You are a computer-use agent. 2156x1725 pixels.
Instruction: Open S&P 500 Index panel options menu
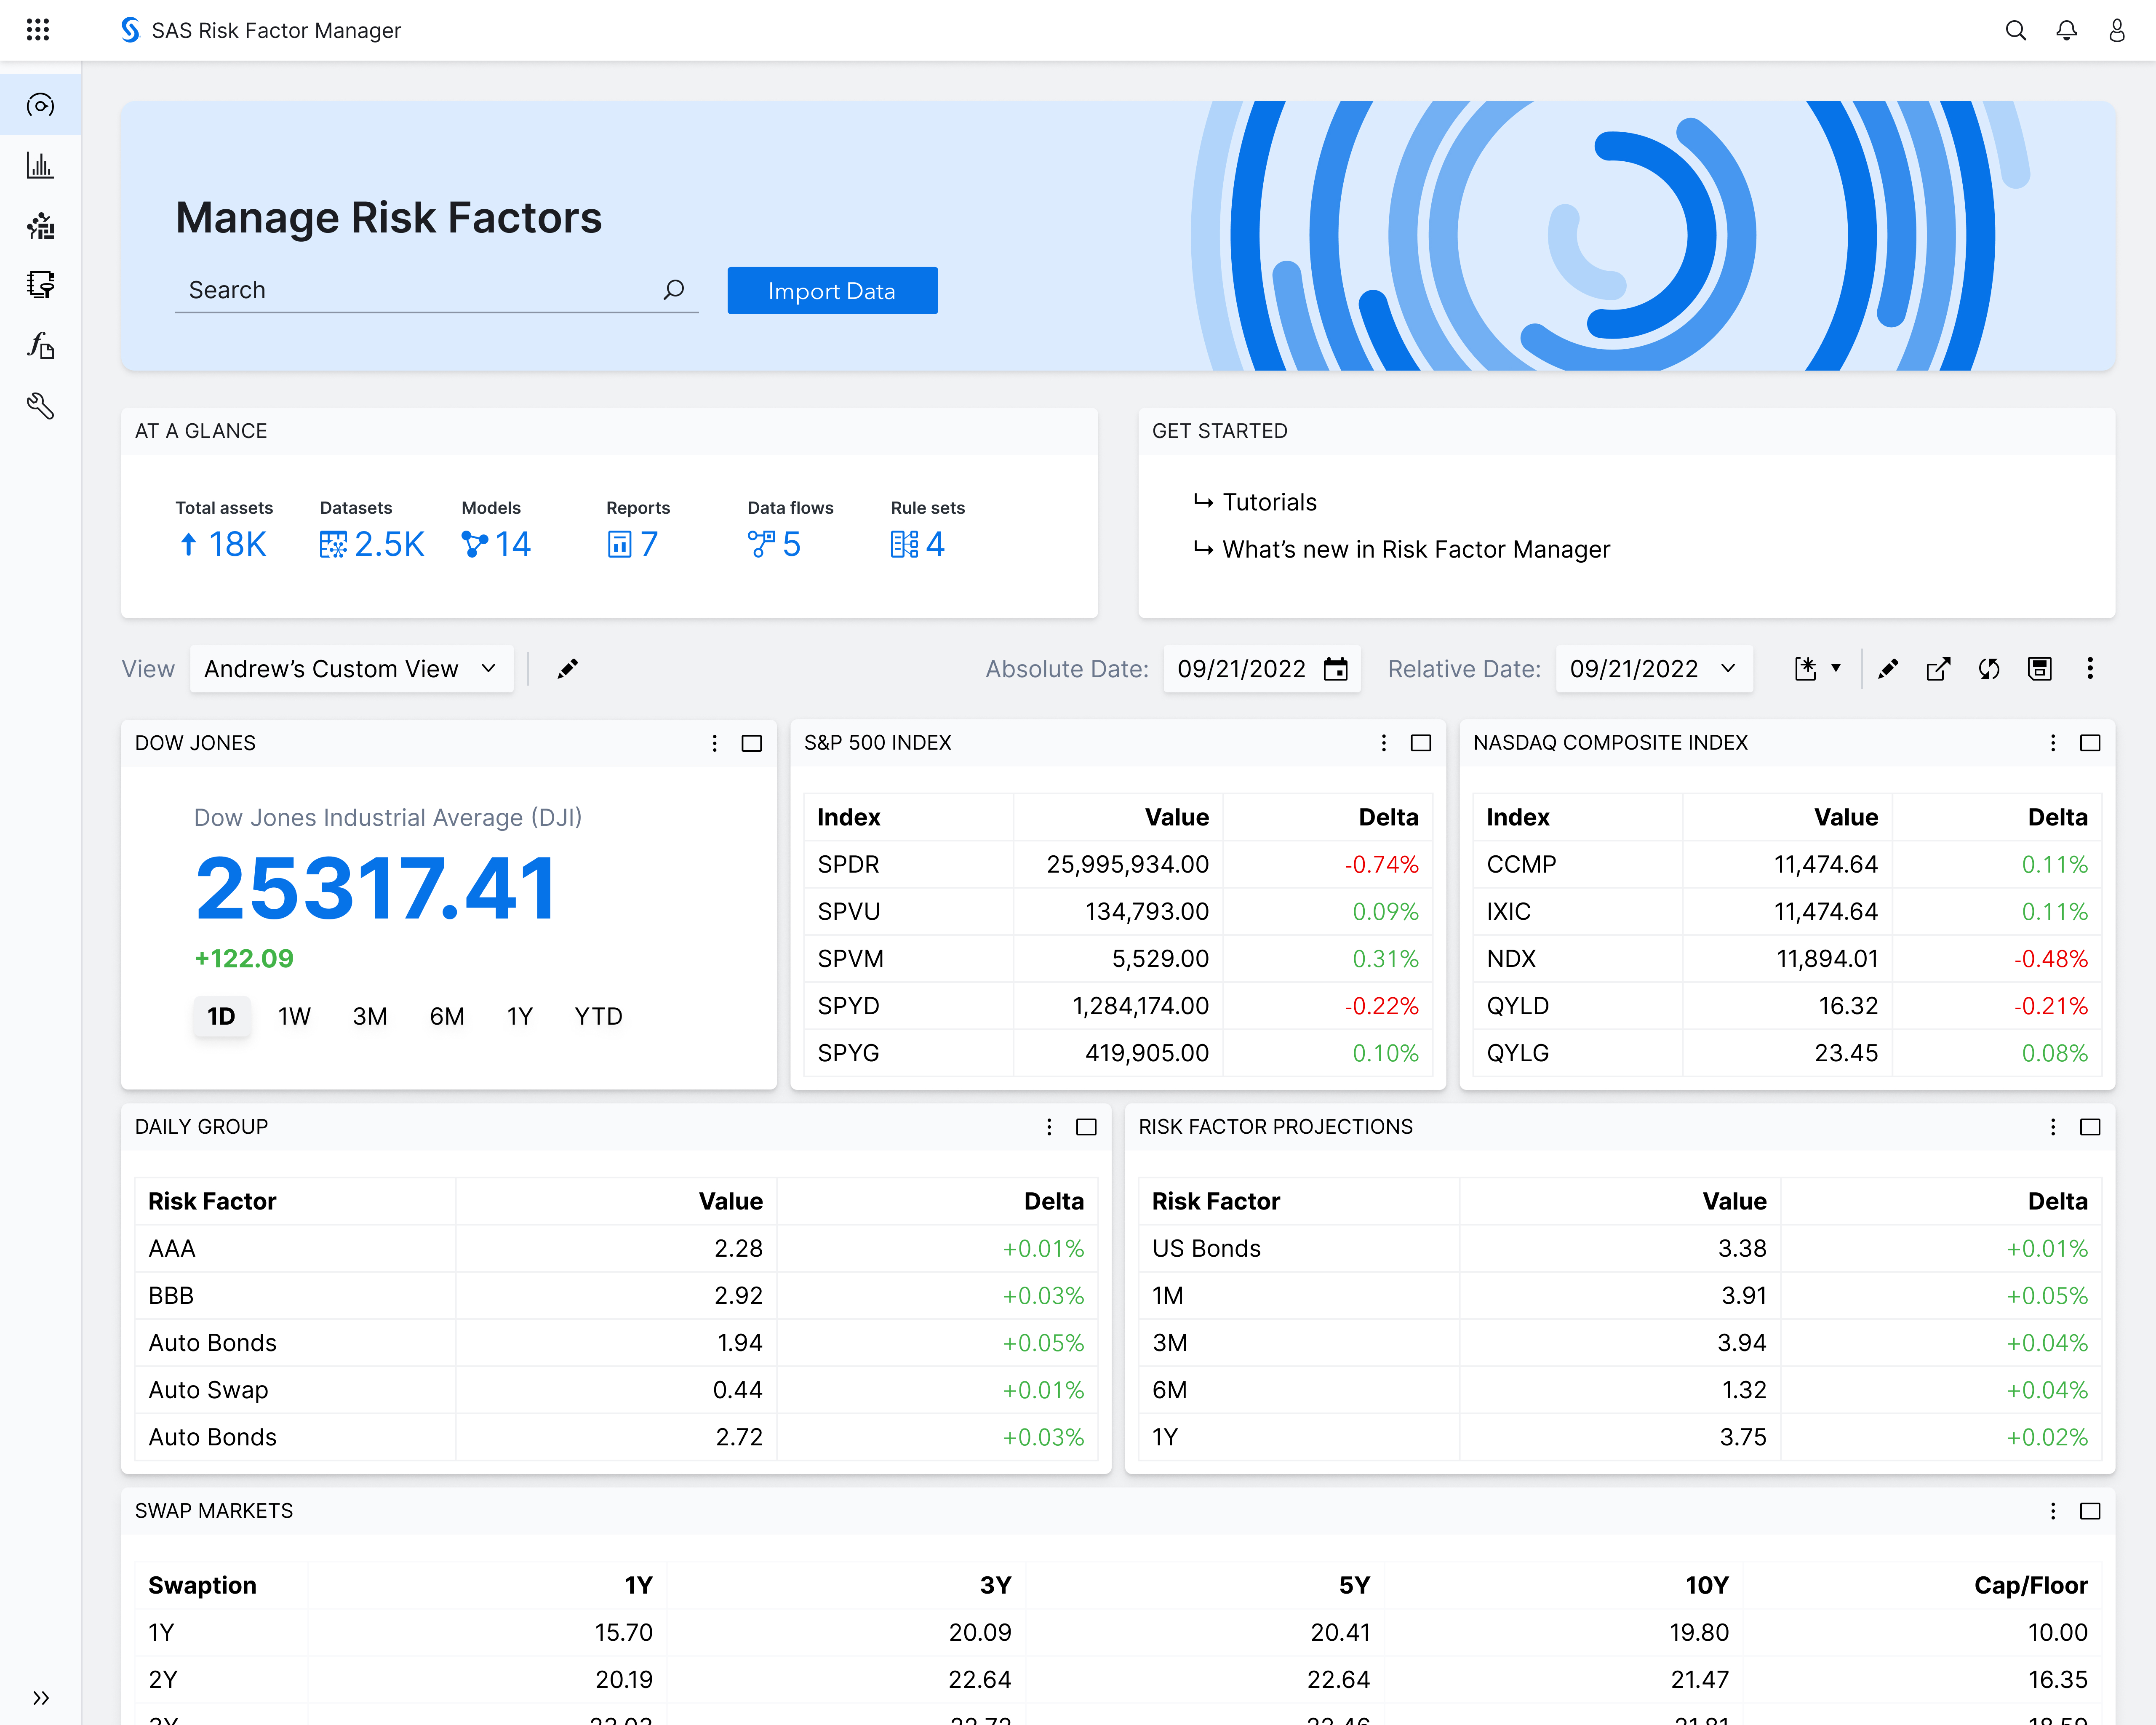(1384, 743)
